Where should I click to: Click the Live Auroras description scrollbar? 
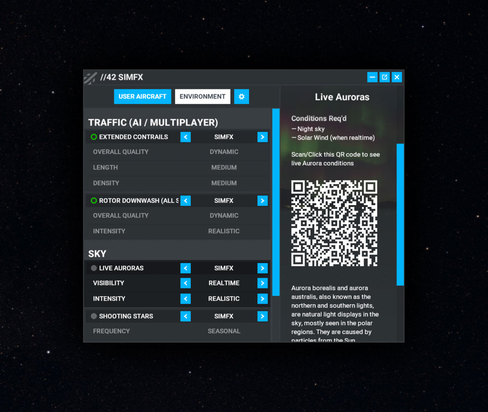tap(400, 214)
